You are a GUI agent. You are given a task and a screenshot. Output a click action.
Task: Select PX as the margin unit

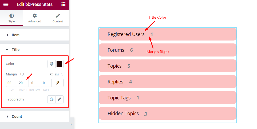tap(51, 74)
